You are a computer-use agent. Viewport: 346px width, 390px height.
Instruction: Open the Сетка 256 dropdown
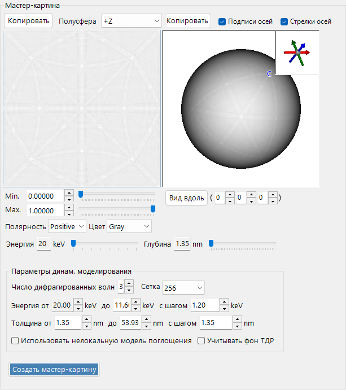[x=183, y=288]
